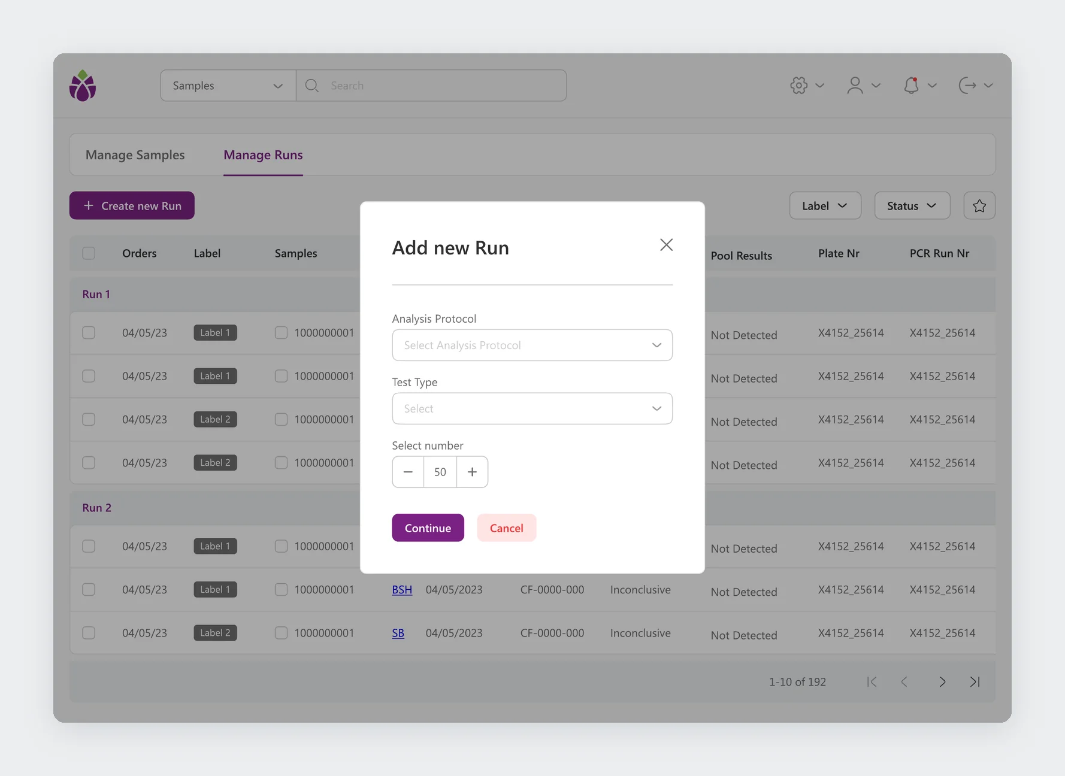Click the Continue button
Viewport: 1065px width, 776px height.
(x=428, y=528)
